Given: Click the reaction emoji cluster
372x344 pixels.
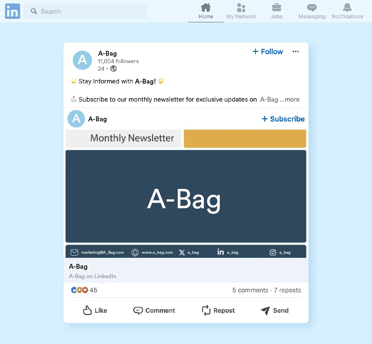Looking at the screenshot, I should (79, 290).
